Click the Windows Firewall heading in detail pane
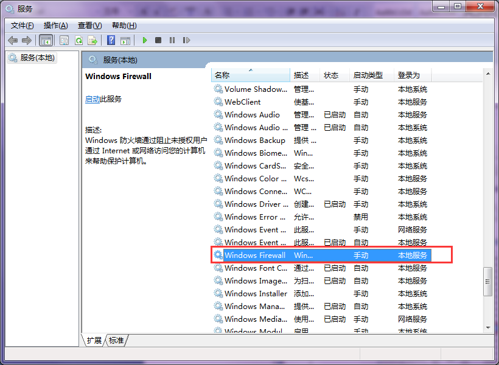Viewport: 499px width, 365px height. coord(119,77)
